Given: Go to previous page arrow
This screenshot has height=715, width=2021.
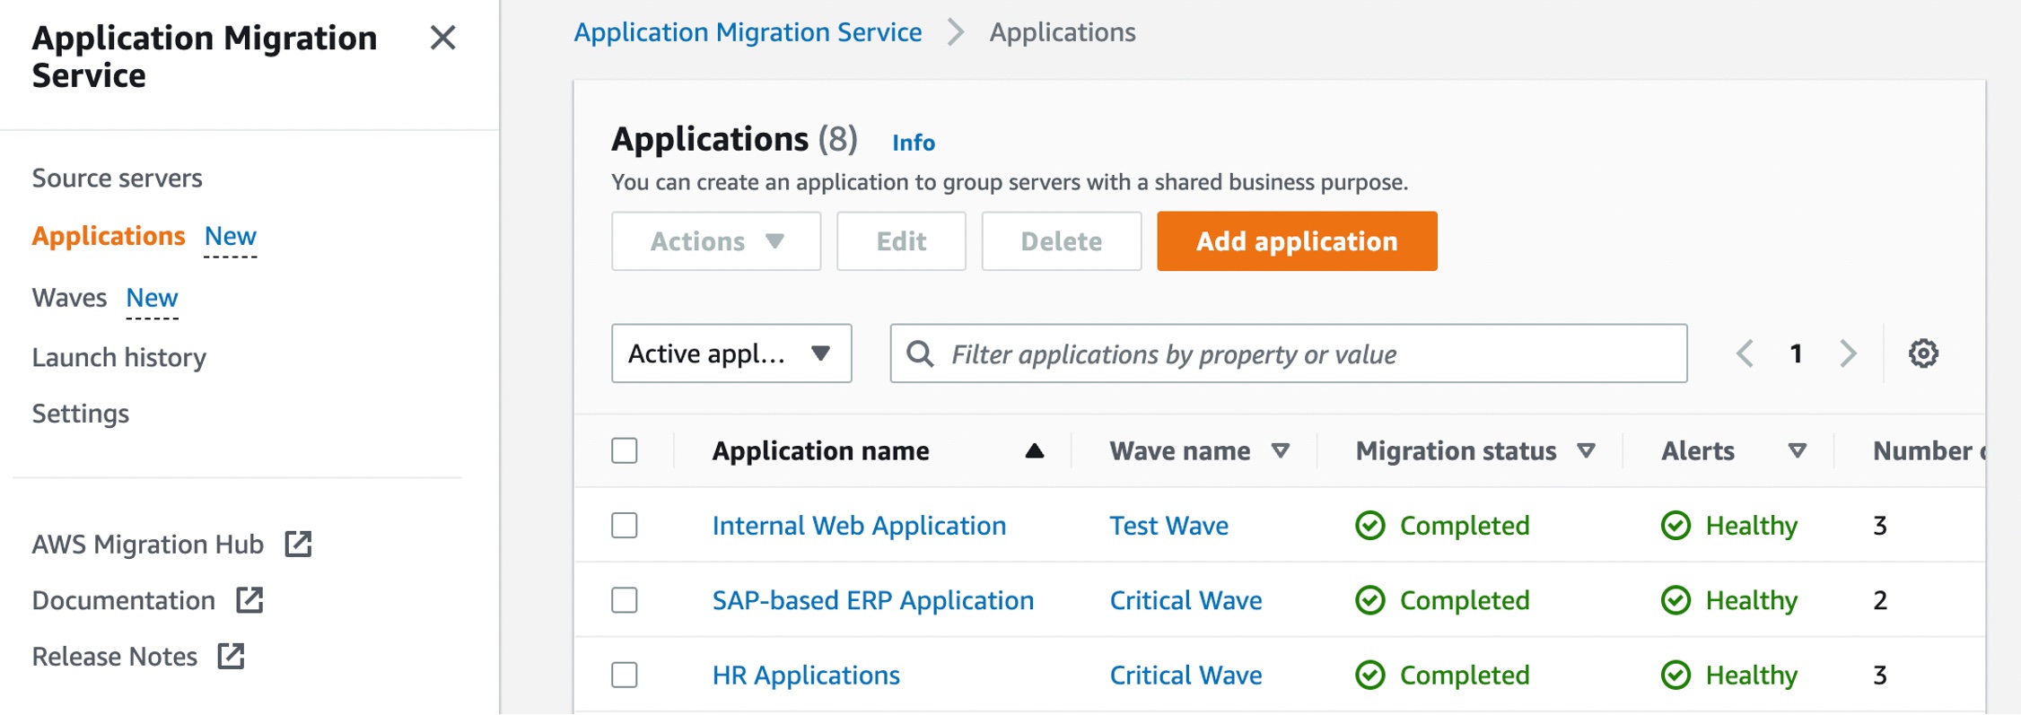Looking at the screenshot, I should [x=1745, y=353].
